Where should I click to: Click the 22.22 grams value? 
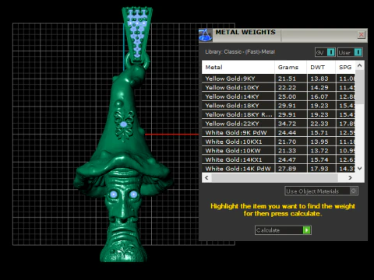(287, 88)
